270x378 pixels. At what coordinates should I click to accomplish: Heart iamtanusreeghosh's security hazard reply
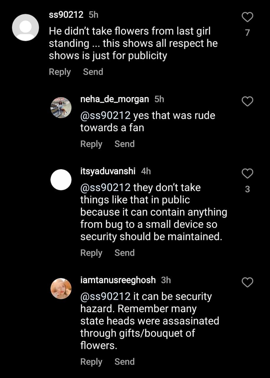tap(247, 283)
